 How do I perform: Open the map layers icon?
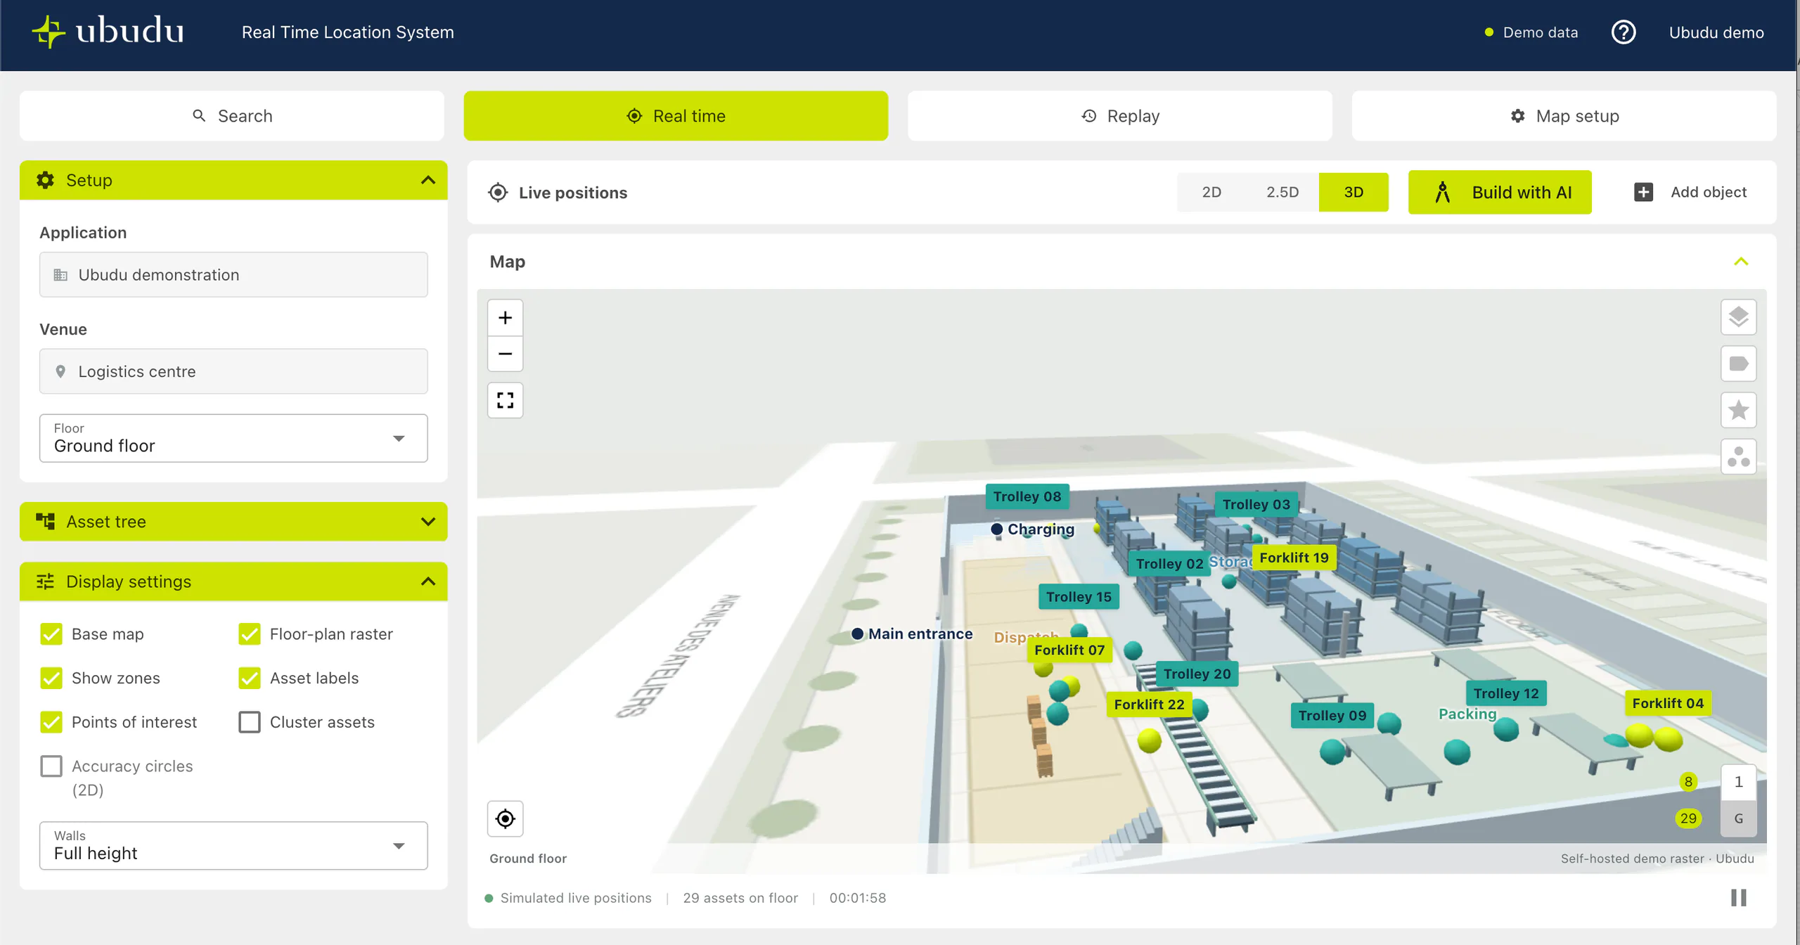pyautogui.click(x=1738, y=317)
